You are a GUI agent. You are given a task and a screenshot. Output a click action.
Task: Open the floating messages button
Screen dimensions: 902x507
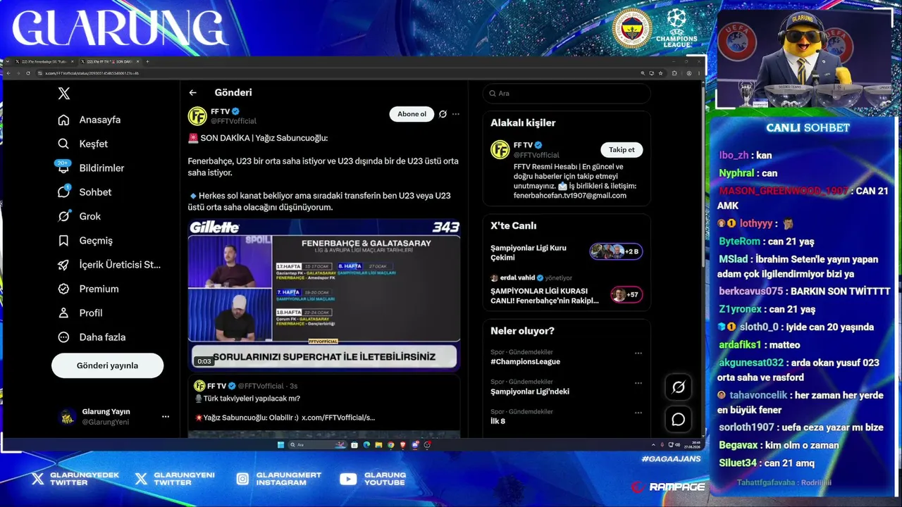(679, 420)
